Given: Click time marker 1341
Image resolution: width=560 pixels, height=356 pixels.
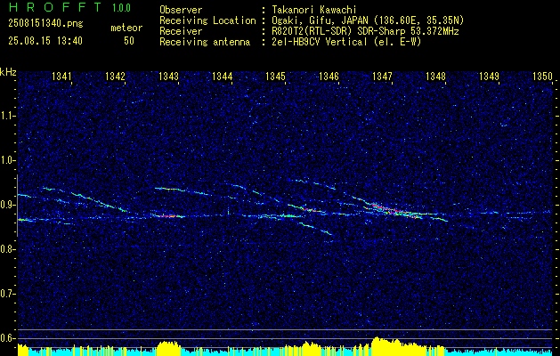Looking at the screenshot, I should pos(61,76).
